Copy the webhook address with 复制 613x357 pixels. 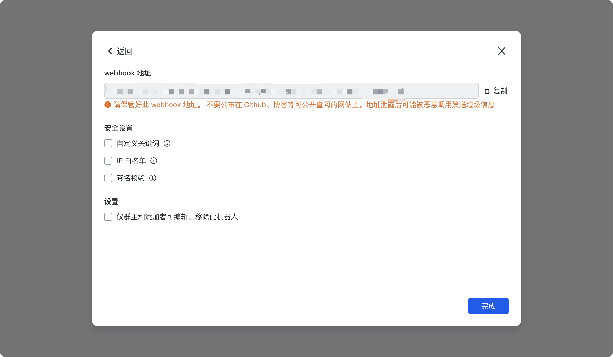point(496,91)
